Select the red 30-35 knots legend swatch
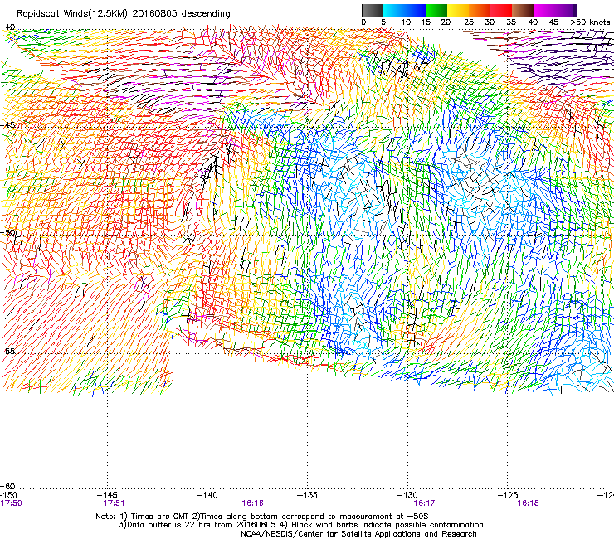 click(501, 10)
